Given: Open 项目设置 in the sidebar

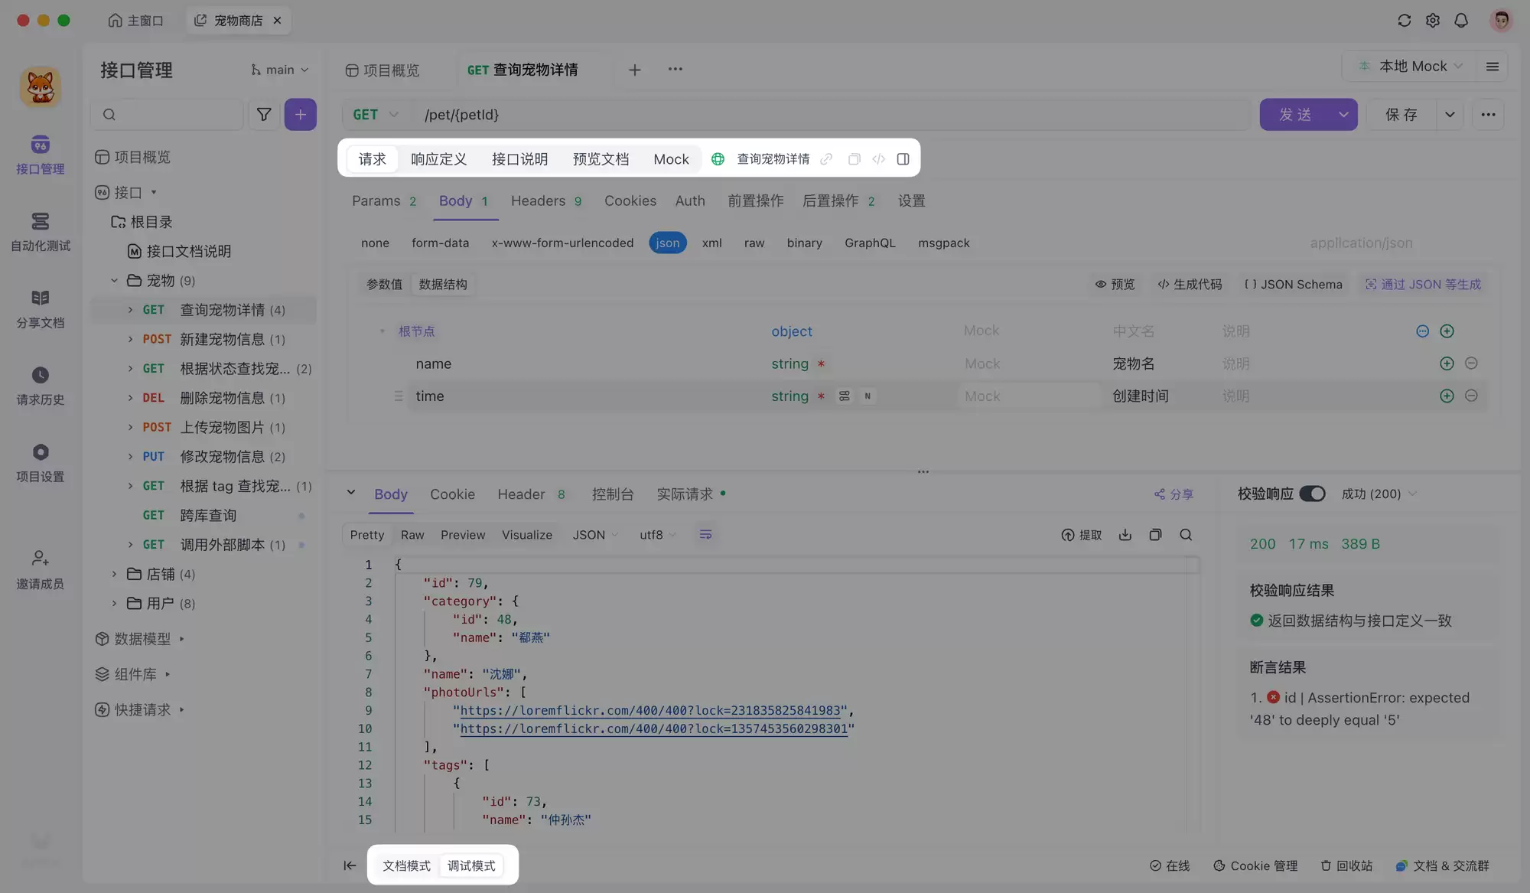Looking at the screenshot, I should pyautogui.click(x=41, y=463).
